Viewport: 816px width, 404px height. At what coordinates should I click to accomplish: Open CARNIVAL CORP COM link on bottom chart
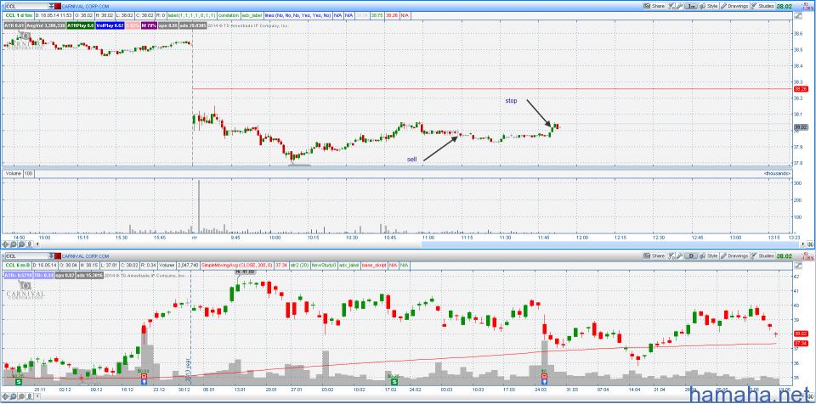[x=85, y=255]
